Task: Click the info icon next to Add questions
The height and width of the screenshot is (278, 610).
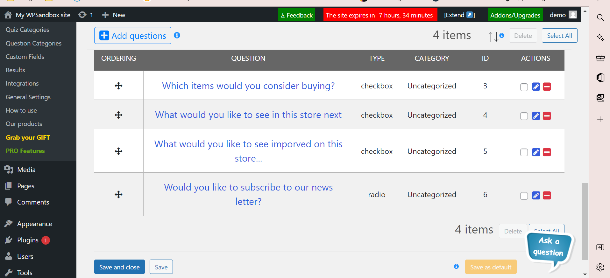Action: (177, 35)
